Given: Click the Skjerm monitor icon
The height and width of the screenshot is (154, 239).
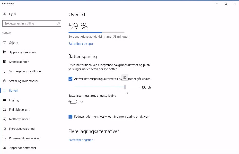Looking at the screenshot, I should coord(4,43).
